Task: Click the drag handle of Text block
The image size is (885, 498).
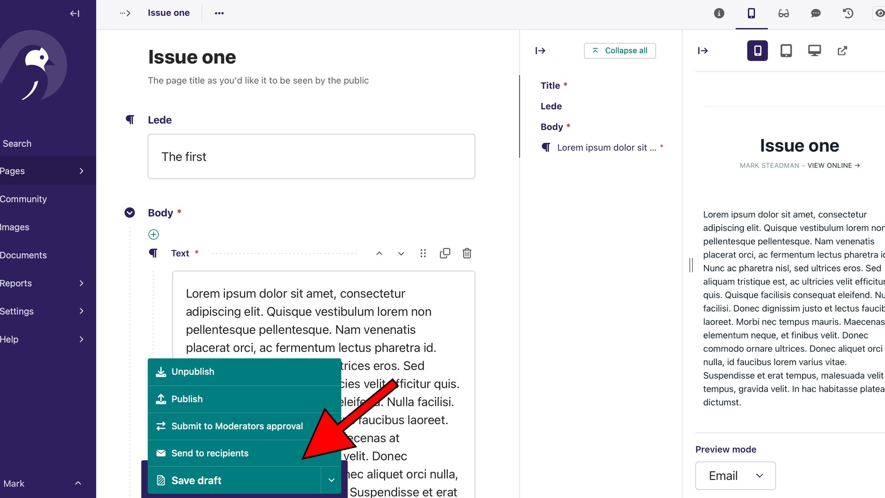Action: [423, 253]
